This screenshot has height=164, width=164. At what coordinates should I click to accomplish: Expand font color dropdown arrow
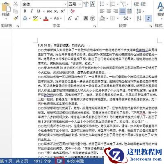(x=51, y=18)
